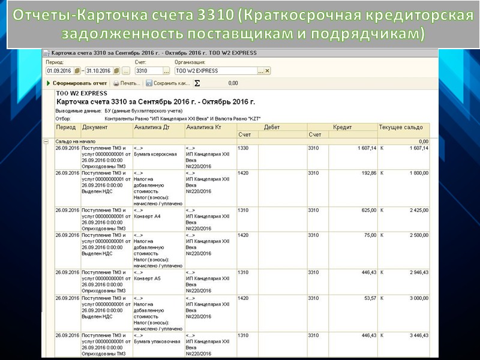Open organization selection ellipsis button
The width and height of the screenshot is (480, 360).
[260, 71]
